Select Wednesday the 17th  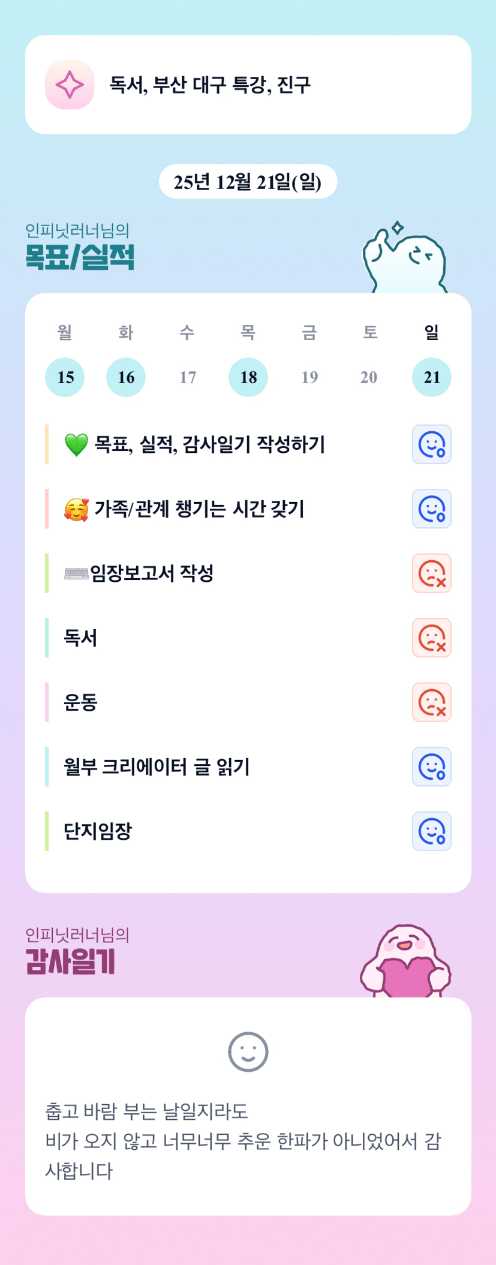tap(188, 377)
